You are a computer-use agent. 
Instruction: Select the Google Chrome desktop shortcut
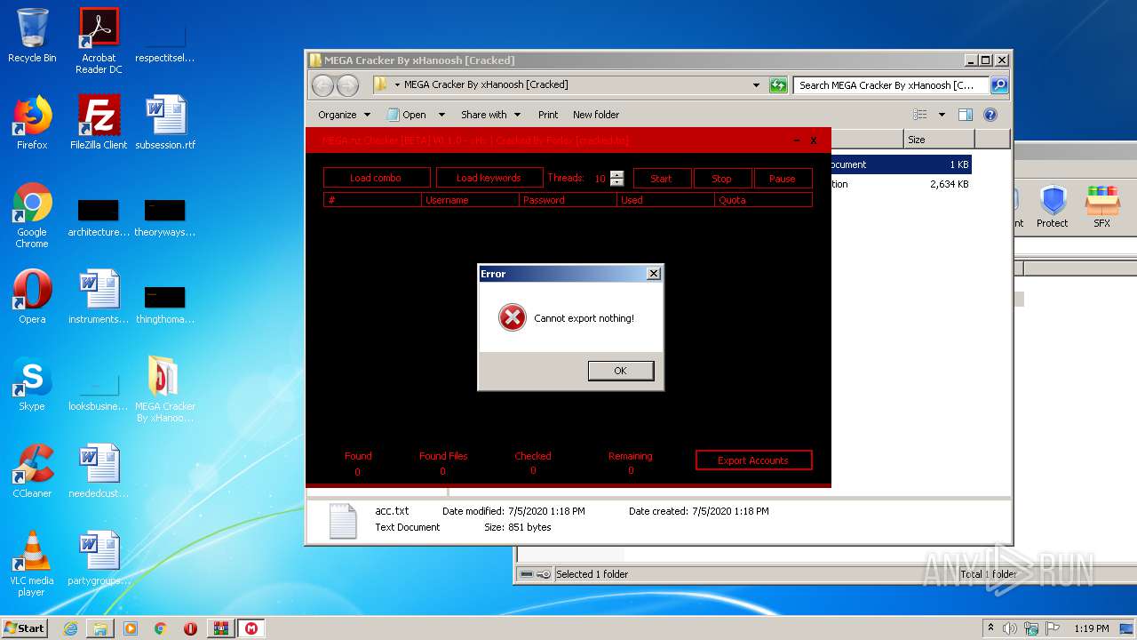32,215
